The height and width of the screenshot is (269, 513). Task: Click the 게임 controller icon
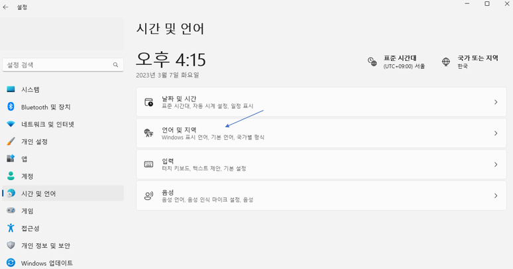click(x=11, y=211)
